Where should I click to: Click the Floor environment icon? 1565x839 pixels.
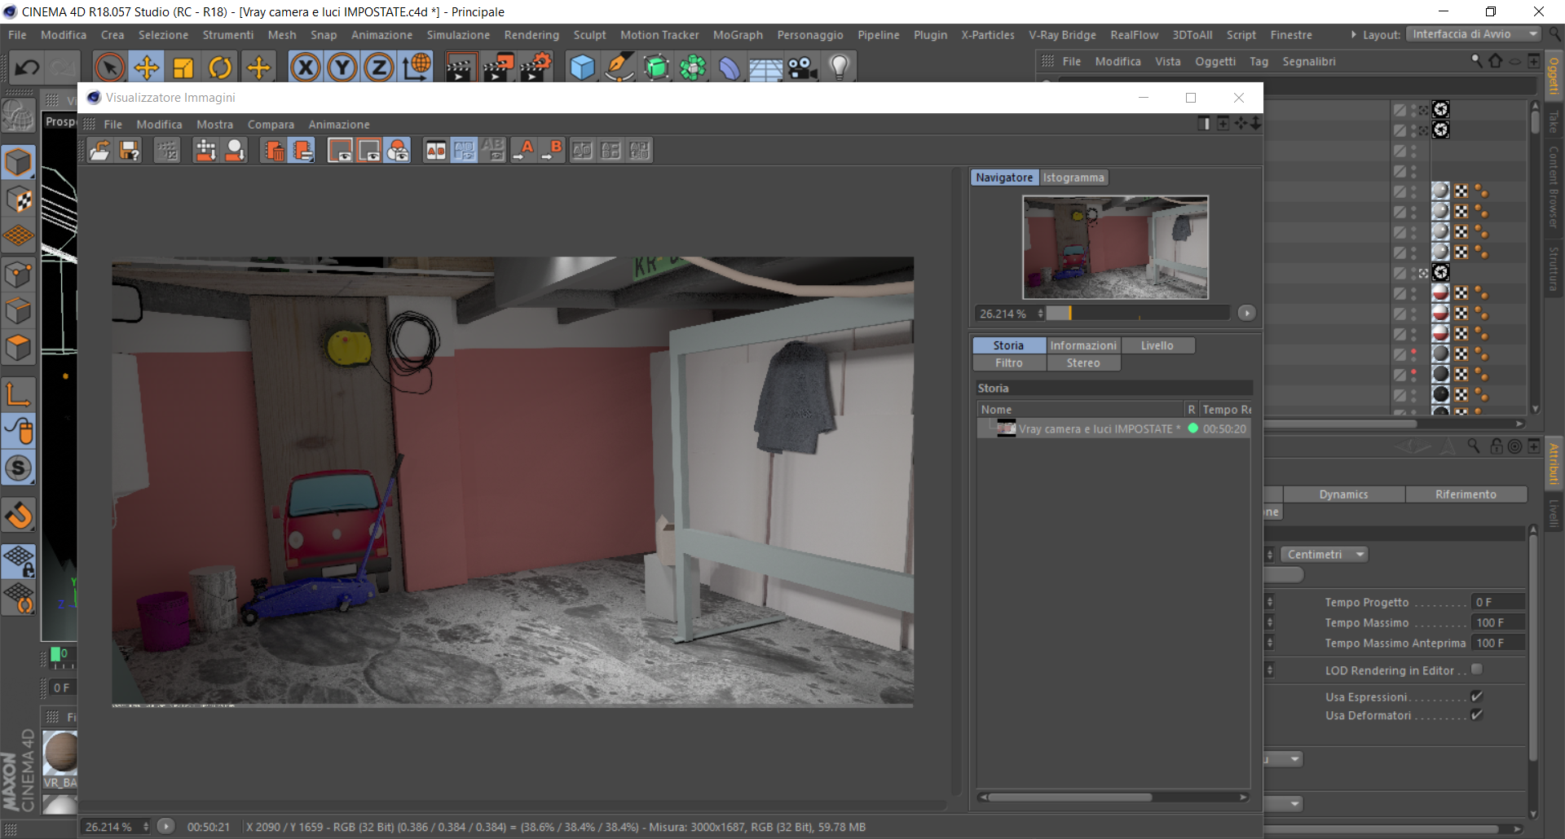[766, 69]
